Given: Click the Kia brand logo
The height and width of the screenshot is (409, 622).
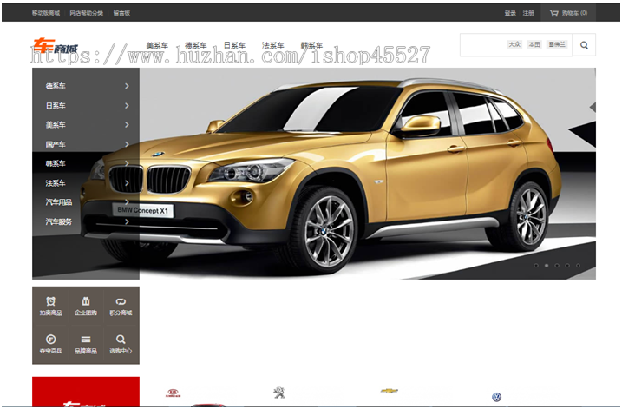Looking at the screenshot, I should [173, 393].
